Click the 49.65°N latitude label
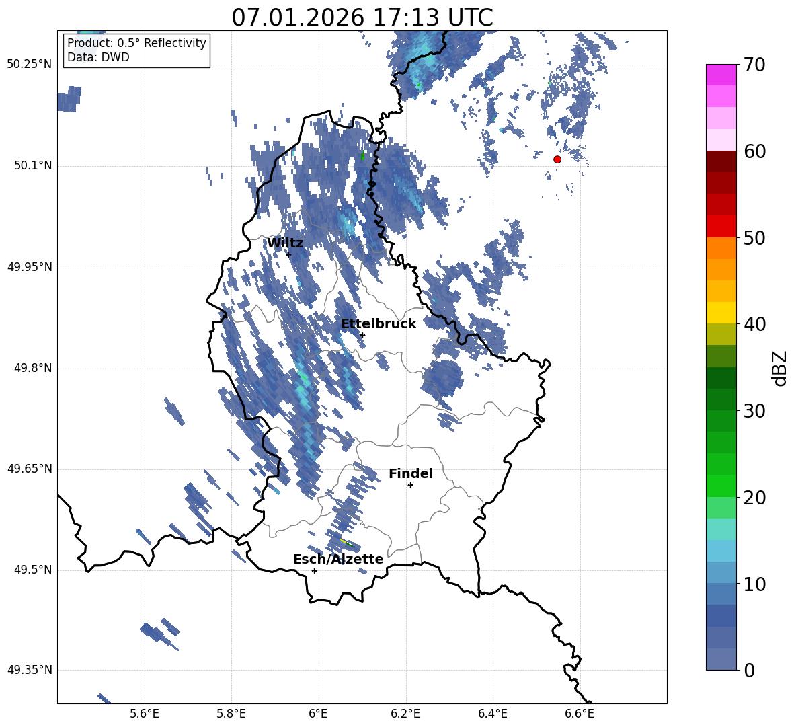796x727 pixels. 30,469
